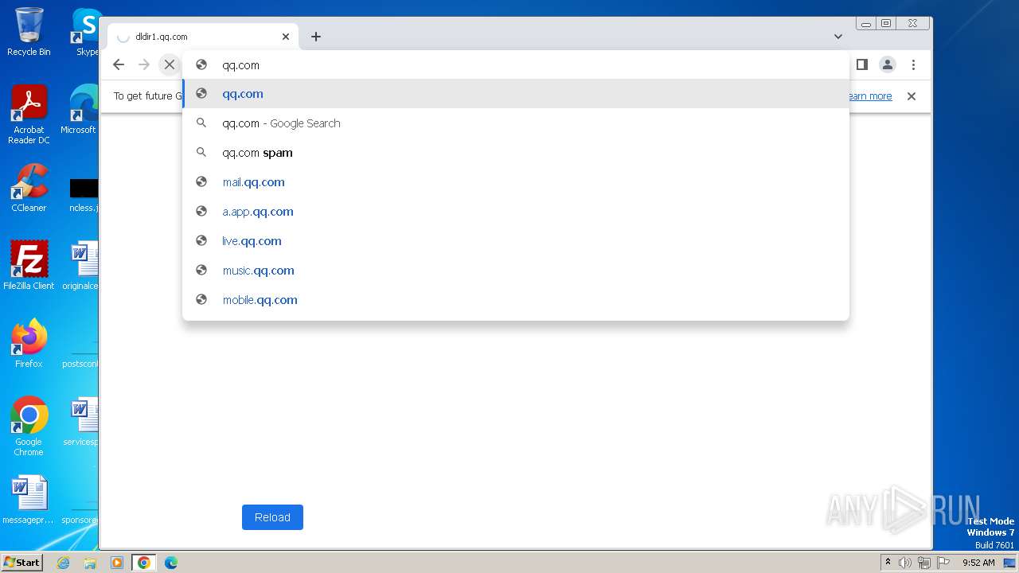The height and width of the screenshot is (573, 1019).
Task: Choose the qq.com URL suggestion
Action: click(x=516, y=94)
